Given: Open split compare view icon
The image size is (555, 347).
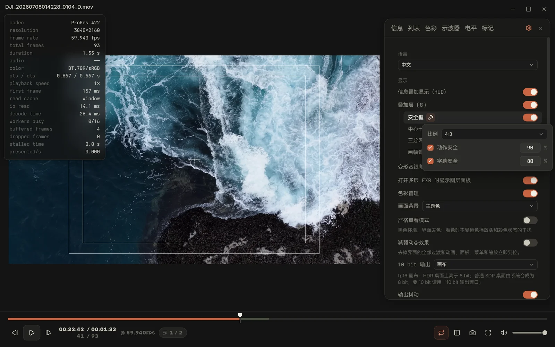Looking at the screenshot, I should pos(457,333).
